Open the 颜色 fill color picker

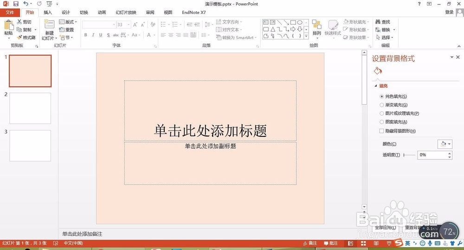coord(445,144)
